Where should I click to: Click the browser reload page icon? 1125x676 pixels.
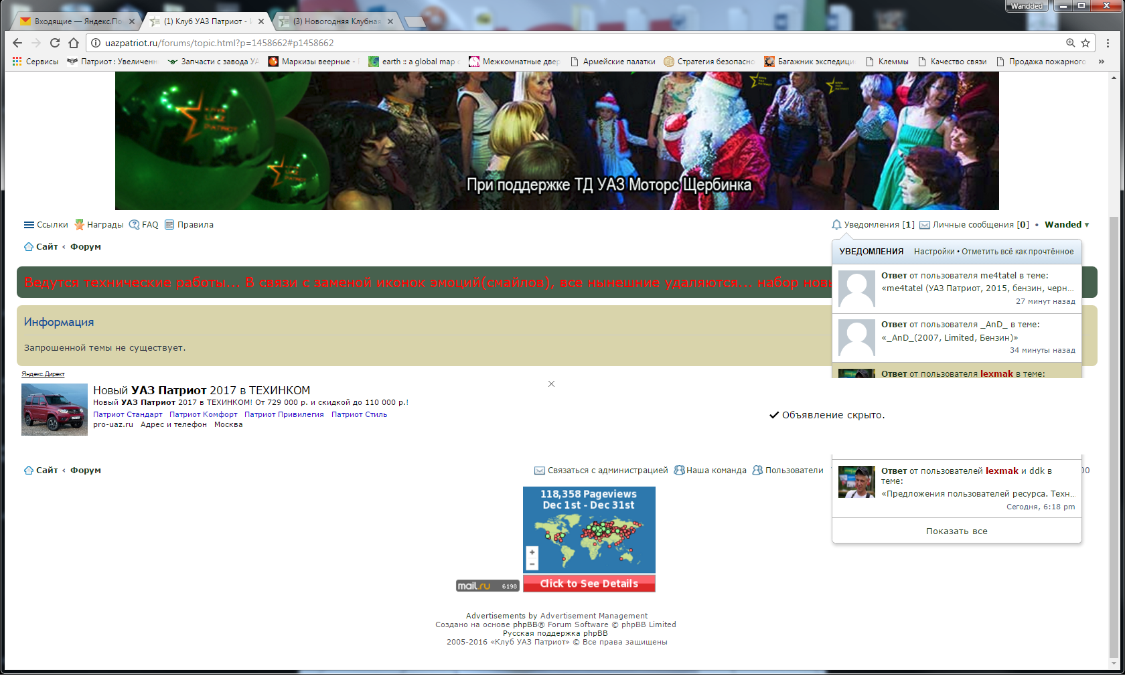(55, 43)
